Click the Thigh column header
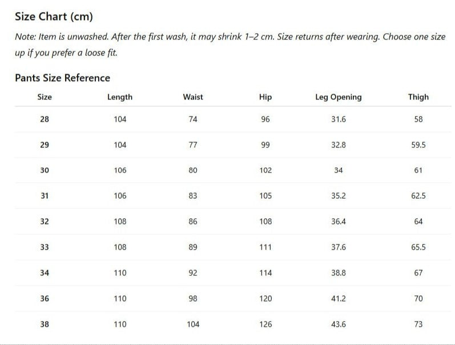Screen dimensions: 455x345 tap(418, 97)
